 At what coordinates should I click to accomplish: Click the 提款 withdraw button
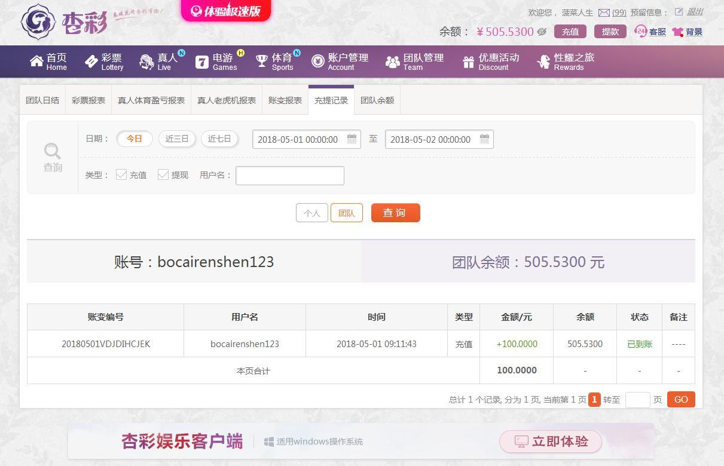(x=610, y=32)
